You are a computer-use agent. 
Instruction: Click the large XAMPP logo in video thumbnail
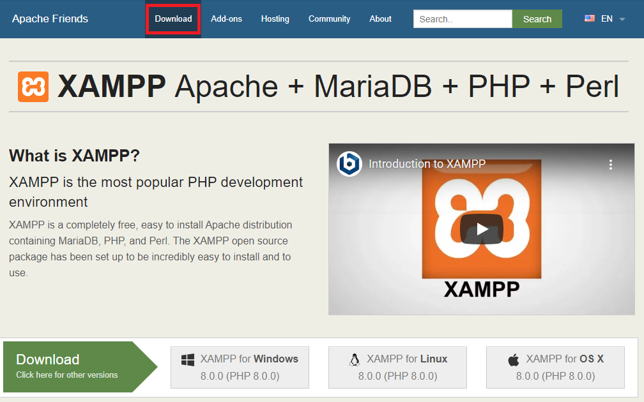[x=482, y=219]
